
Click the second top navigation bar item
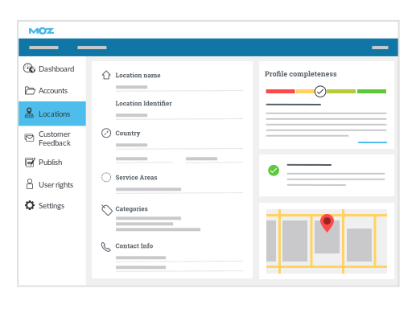tap(92, 47)
